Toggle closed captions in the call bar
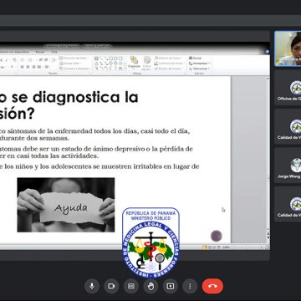This screenshot has width=301, height=301. coord(131,286)
